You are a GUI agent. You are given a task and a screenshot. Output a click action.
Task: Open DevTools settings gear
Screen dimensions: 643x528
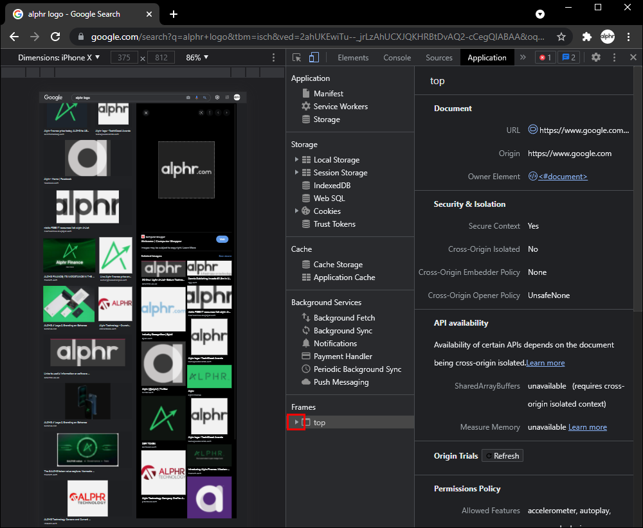tap(596, 57)
